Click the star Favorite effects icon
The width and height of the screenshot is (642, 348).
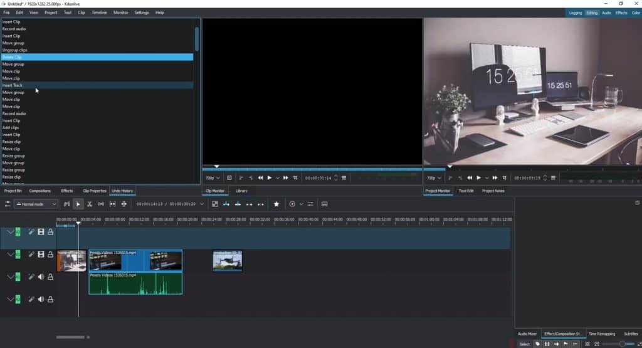[x=276, y=204]
